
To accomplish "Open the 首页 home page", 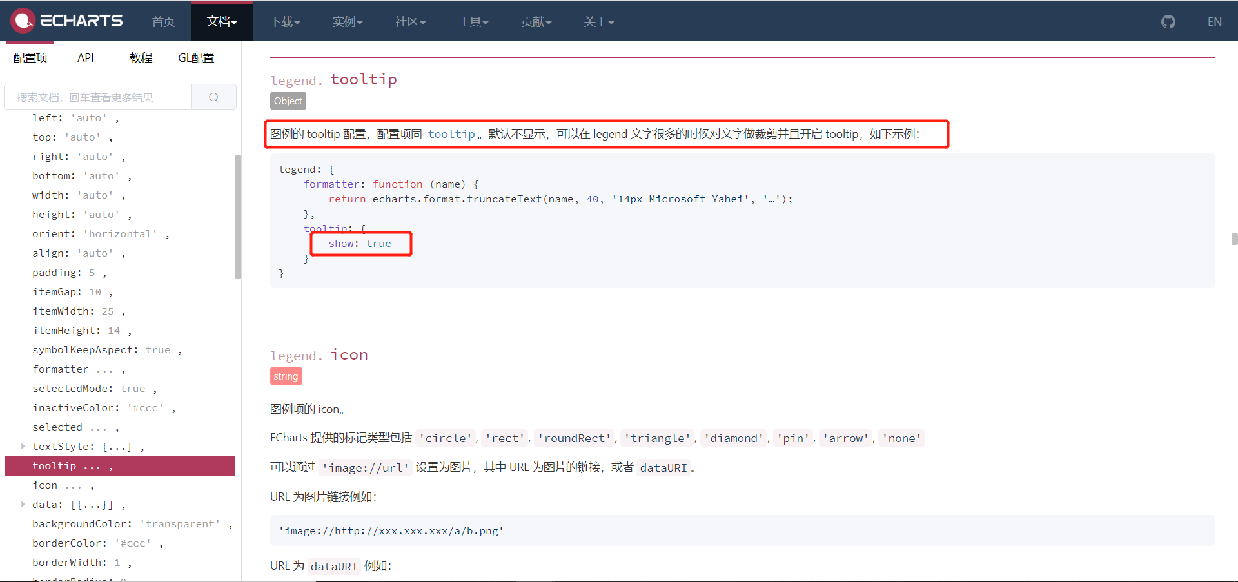I will 163,22.
